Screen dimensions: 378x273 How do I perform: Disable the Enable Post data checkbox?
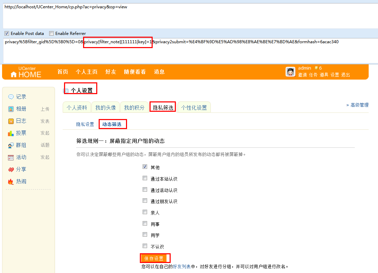click(x=7, y=33)
